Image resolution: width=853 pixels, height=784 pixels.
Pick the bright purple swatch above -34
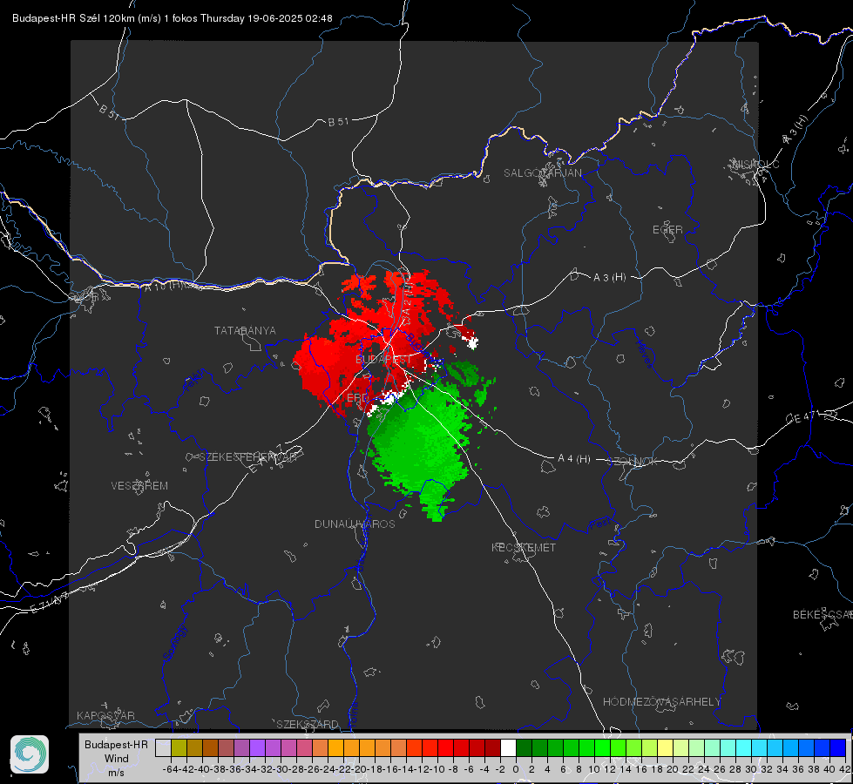(257, 747)
